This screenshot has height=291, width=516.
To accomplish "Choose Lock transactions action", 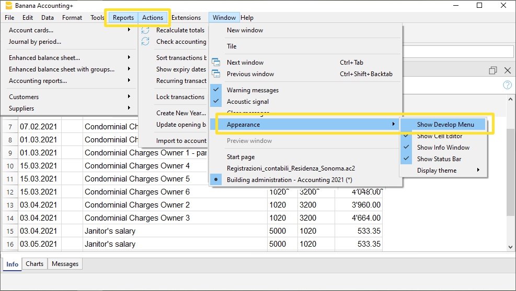I will click(x=180, y=97).
